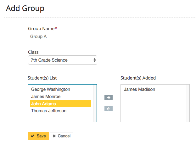Screen dimensions: 196x144
Task: Click the left arrow to remove student
Action: tap(108, 109)
